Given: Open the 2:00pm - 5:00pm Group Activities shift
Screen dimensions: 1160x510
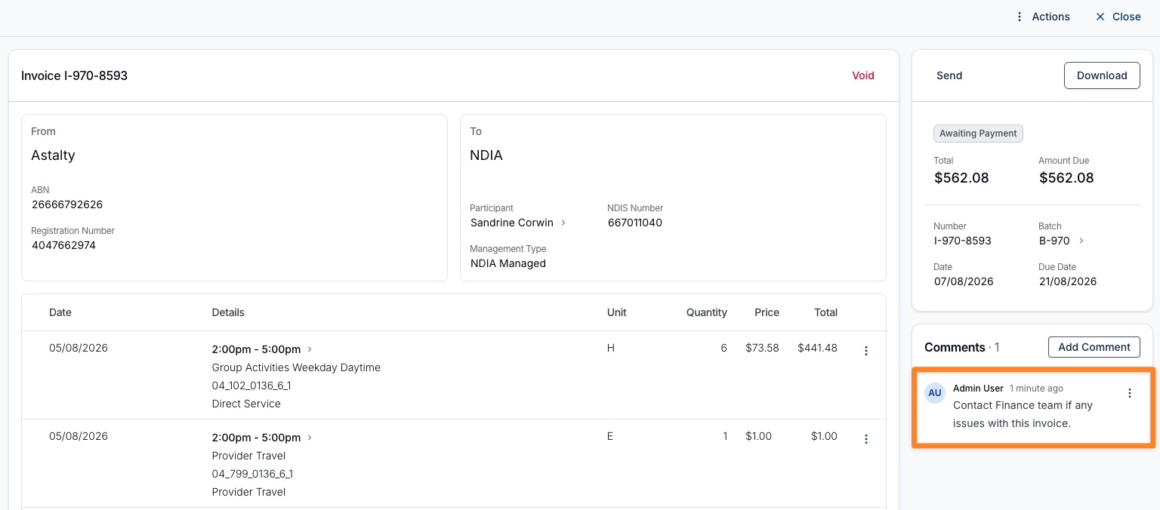Looking at the screenshot, I should click(256, 349).
